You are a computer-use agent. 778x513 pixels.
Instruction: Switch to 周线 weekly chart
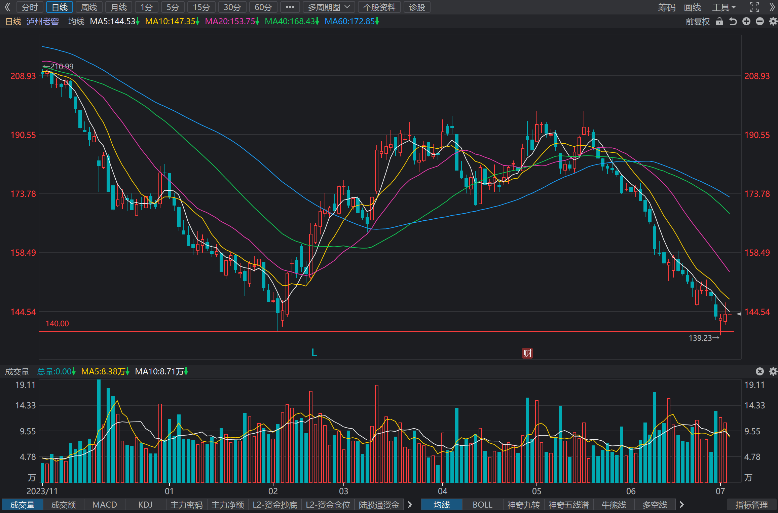pyautogui.click(x=89, y=7)
